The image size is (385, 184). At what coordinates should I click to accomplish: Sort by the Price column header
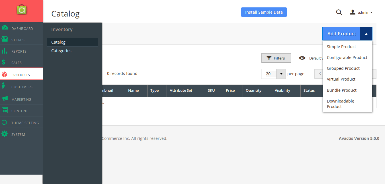pyautogui.click(x=233, y=91)
